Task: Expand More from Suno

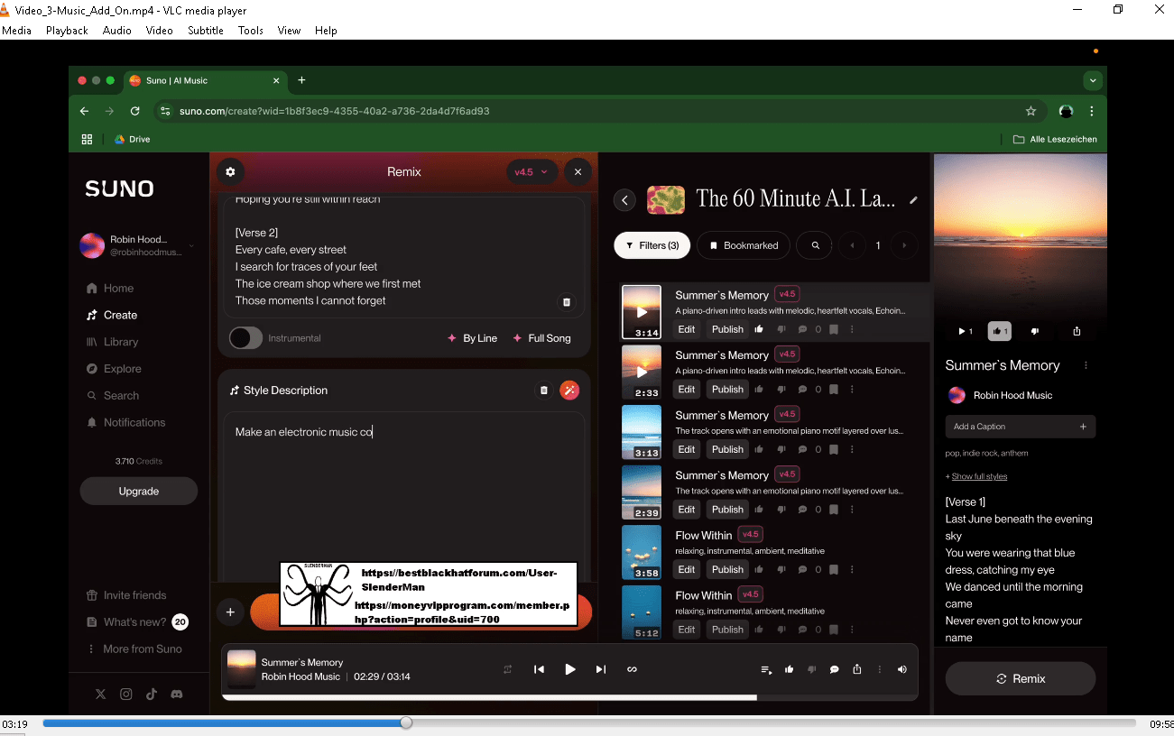Action: (x=134, y=649)
